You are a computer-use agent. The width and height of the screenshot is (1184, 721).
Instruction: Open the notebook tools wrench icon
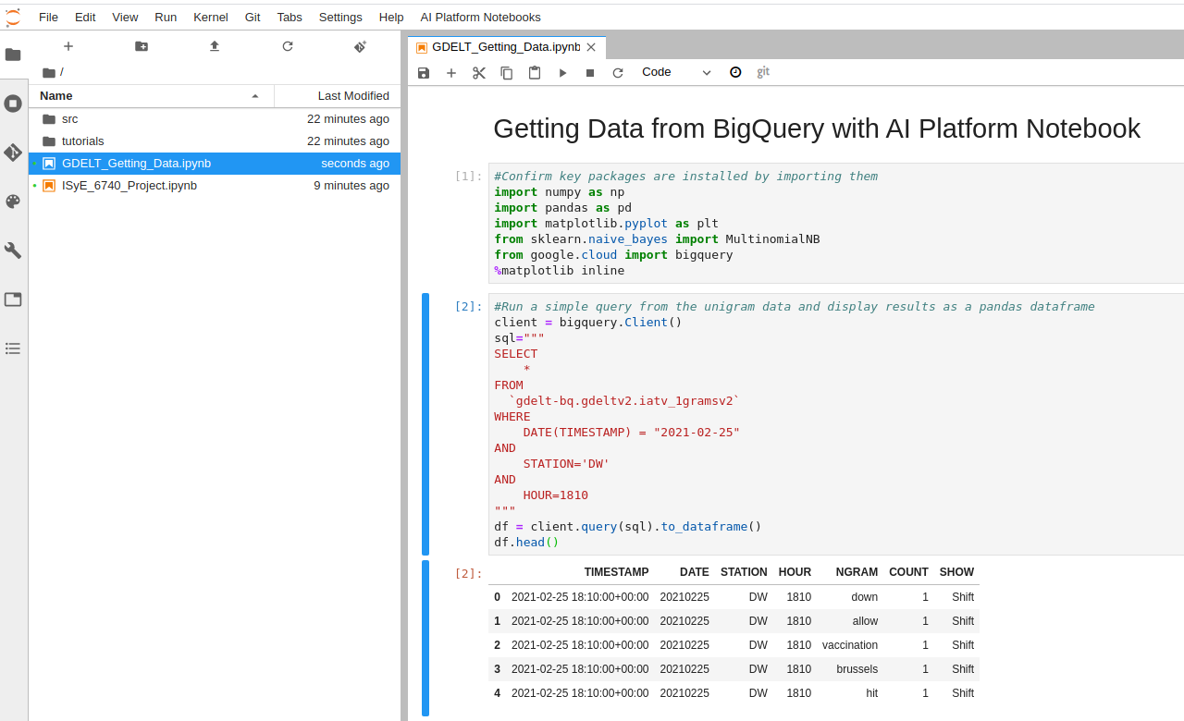[x=13, y=251]
